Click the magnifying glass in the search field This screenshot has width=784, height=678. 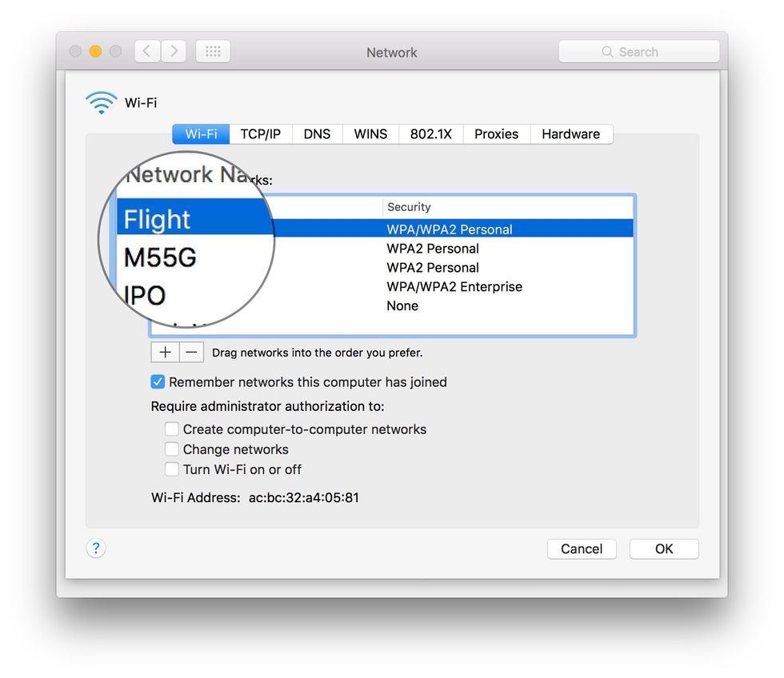point(608,51)
